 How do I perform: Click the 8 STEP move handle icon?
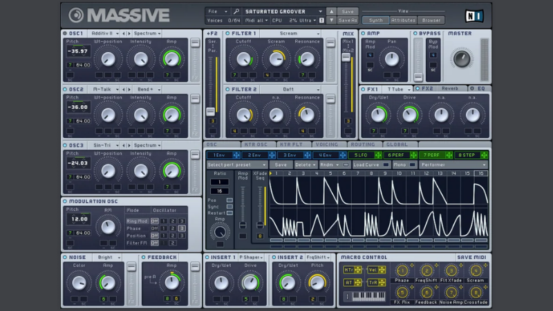click(x=485, y=155)
